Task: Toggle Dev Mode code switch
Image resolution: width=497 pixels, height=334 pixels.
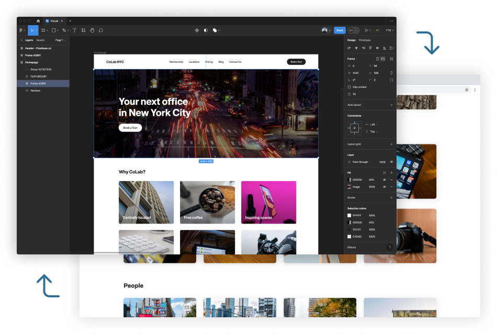Action: (x=354, y=30)
